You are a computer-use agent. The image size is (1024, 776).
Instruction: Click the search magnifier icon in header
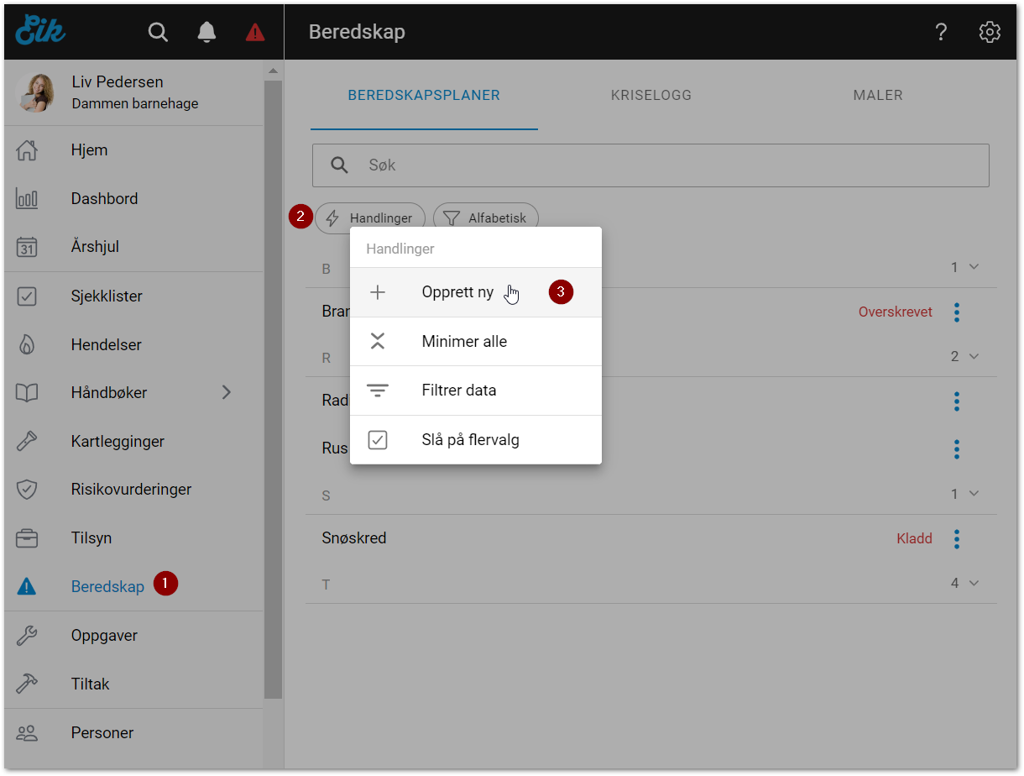(158, 32)
